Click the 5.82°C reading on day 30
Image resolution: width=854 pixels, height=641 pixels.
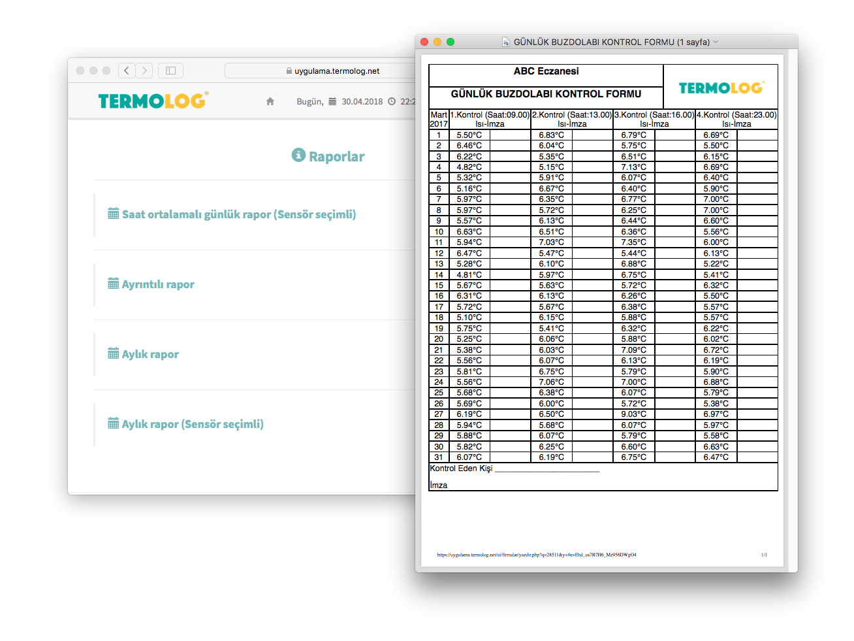point(469,447)
